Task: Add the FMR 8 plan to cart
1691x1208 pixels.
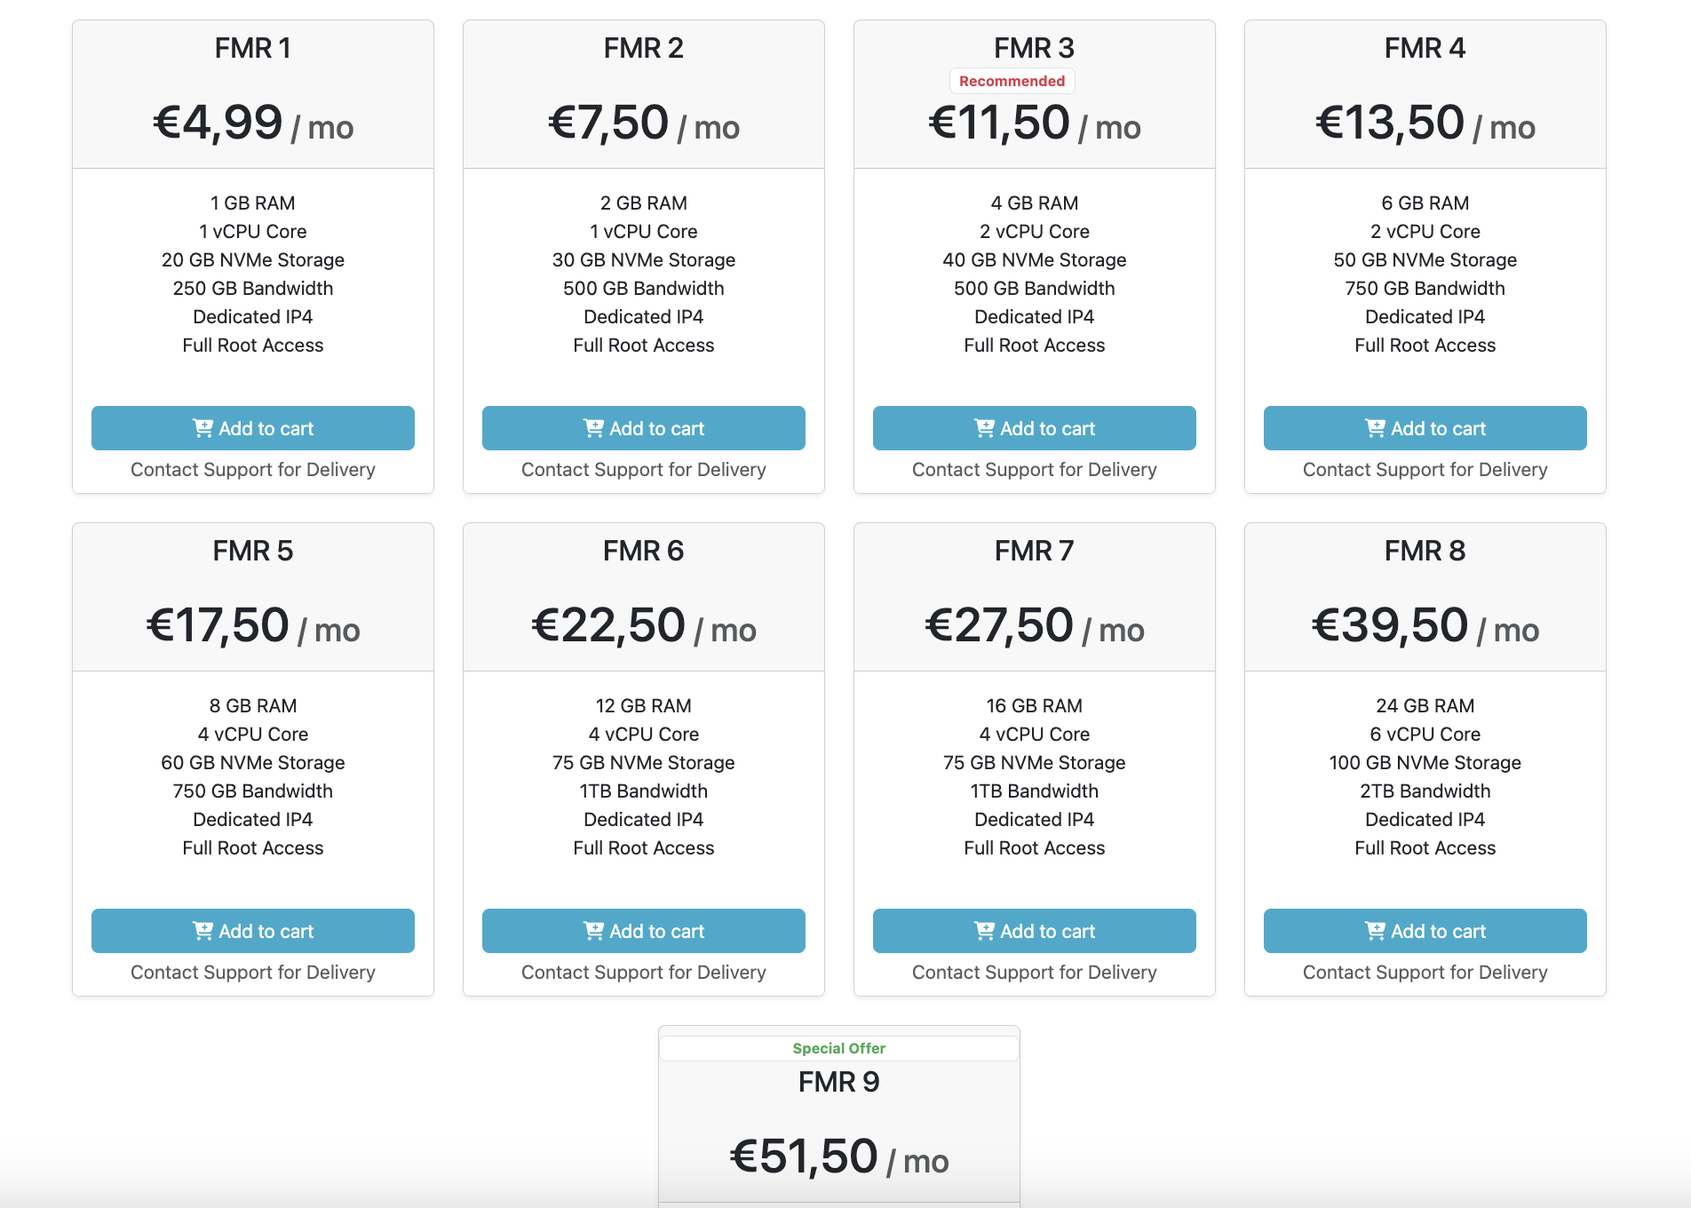Action: point(1425,931)
